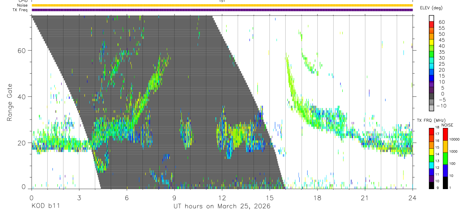Viewport: 464px width, 214px height.
Task: Pick the red segment of the ELEV colorbar
Action: pyautogui.click(x=432, y=24)
